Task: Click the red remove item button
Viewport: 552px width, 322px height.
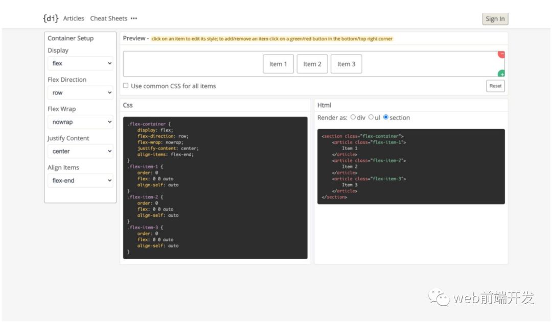Action: [x=501, y=54]
